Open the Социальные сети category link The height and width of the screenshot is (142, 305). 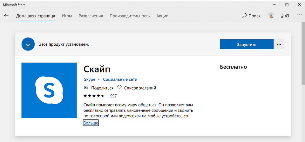click(120, 79)
